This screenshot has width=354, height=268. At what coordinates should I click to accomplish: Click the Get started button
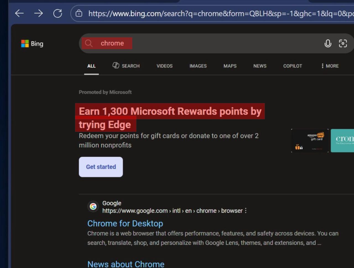(101, 167)
